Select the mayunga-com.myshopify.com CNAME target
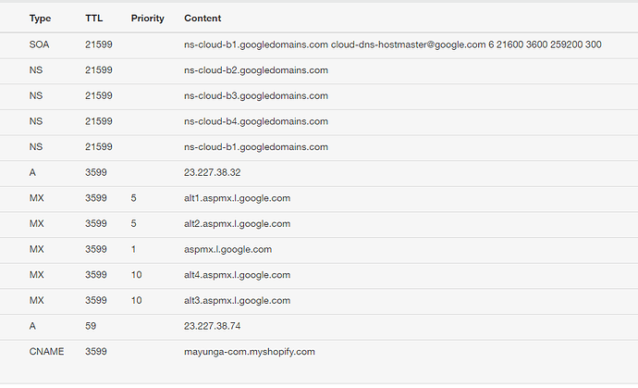Screen dimensions: 638x388 point(250,352)
